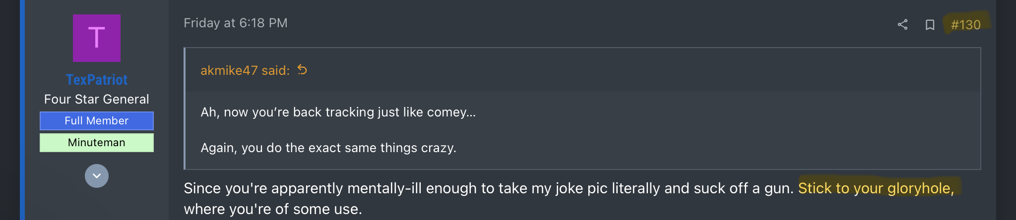Click the quoted line starting with Again

click(x=328, y=148)
